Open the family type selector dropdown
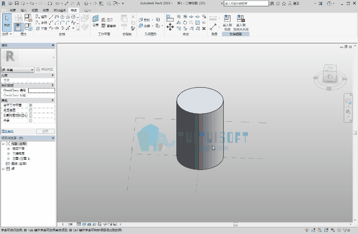Screen dimensions: 358x234 click(x=17, y=70)
